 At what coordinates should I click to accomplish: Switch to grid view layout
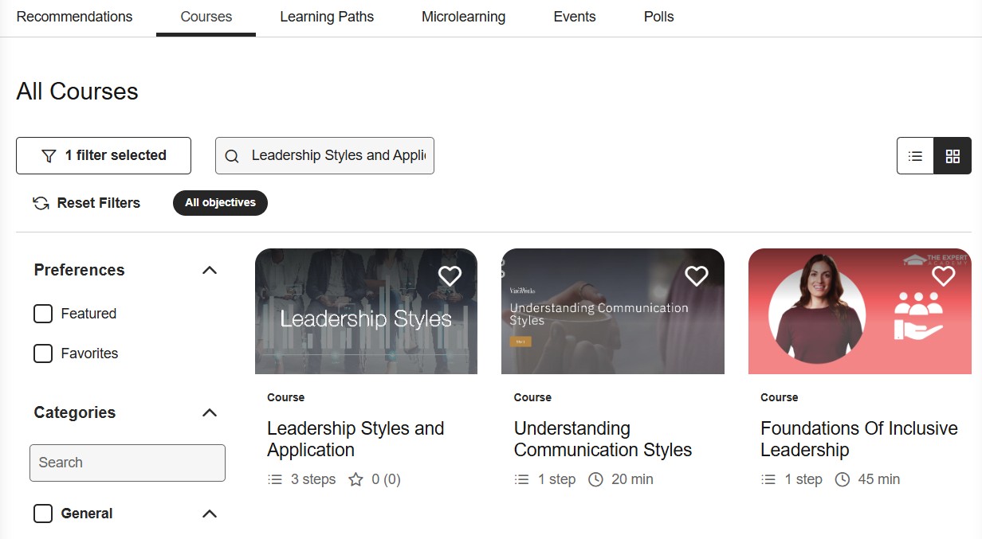coord(953,156)
